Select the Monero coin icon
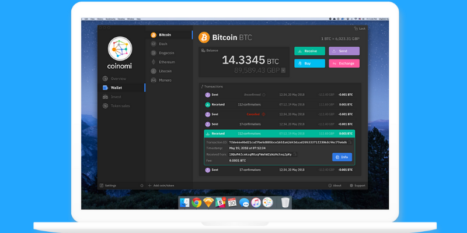467x233 pixels. [154, 80]
